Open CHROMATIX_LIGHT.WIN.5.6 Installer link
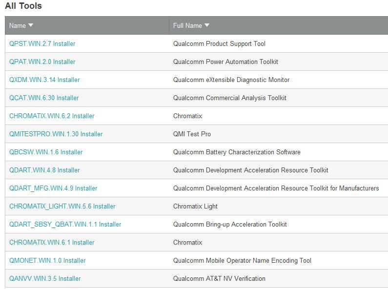 [x=62, y=206]
